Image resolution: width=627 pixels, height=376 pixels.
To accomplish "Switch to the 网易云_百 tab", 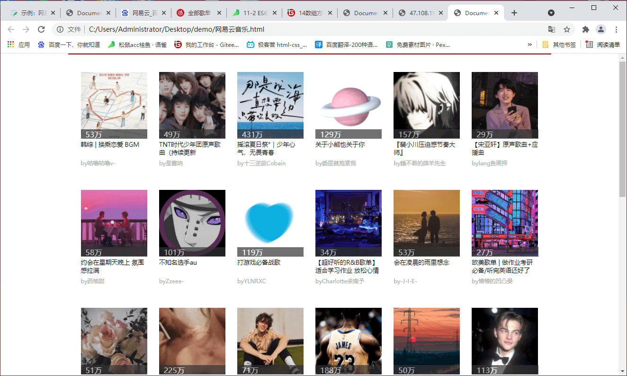I will click(x=144, y=13).
